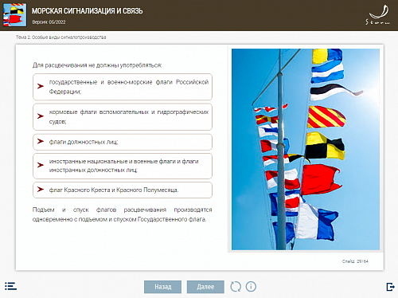Click the arrow bullet beside иностранные национальные флаги
This screenshot has width=398, height=298.
[41, 165]
